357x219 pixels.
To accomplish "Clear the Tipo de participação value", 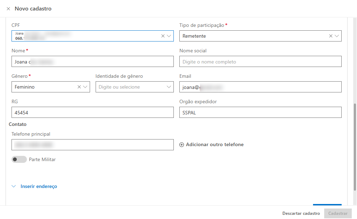I will (x=330, y=36).
